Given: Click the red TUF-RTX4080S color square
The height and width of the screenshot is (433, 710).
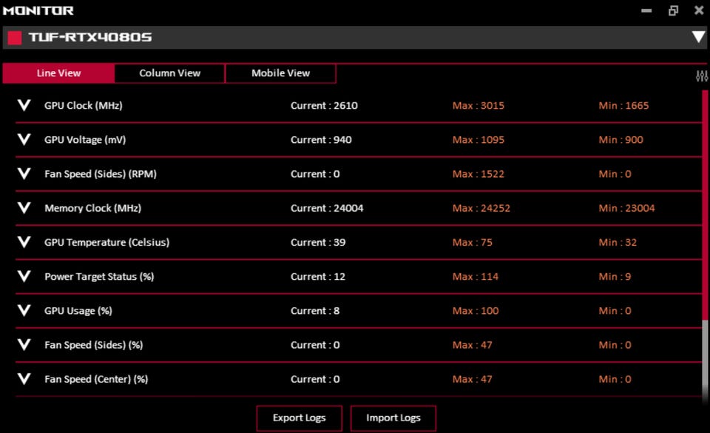Looking at the screenshot, I should click(15, 38).
